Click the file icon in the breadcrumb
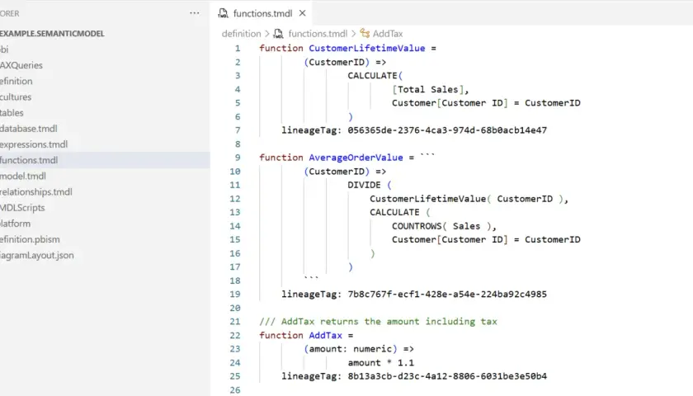 tap(279, 34)
